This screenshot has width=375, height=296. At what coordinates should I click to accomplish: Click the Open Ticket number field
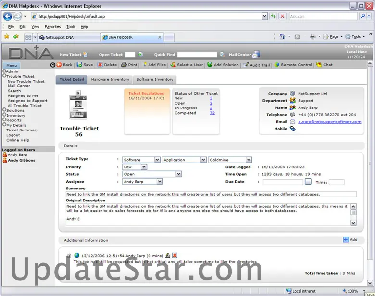tap(130, 55)
